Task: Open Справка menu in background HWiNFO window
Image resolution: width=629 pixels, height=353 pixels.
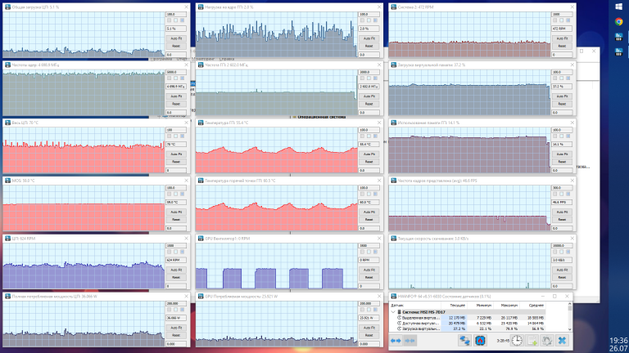Action: pyautogui.click(x=227, y=59)
